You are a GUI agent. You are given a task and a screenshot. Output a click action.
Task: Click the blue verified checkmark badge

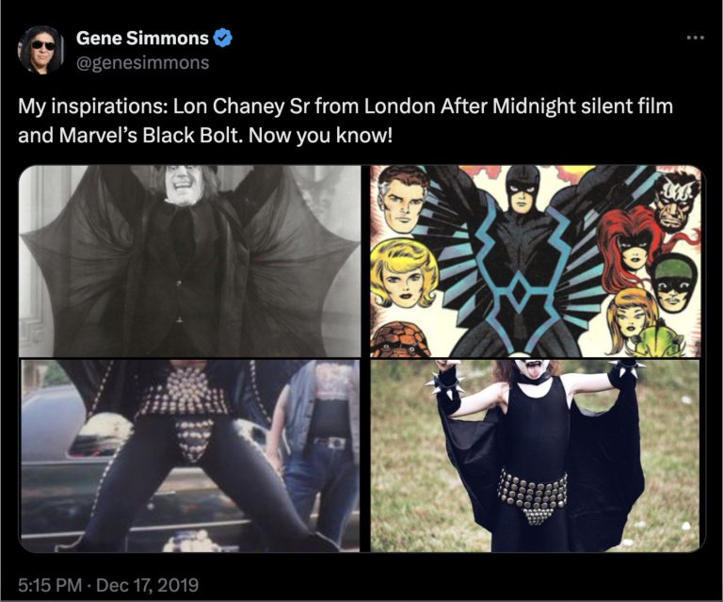tap(222, 38)
